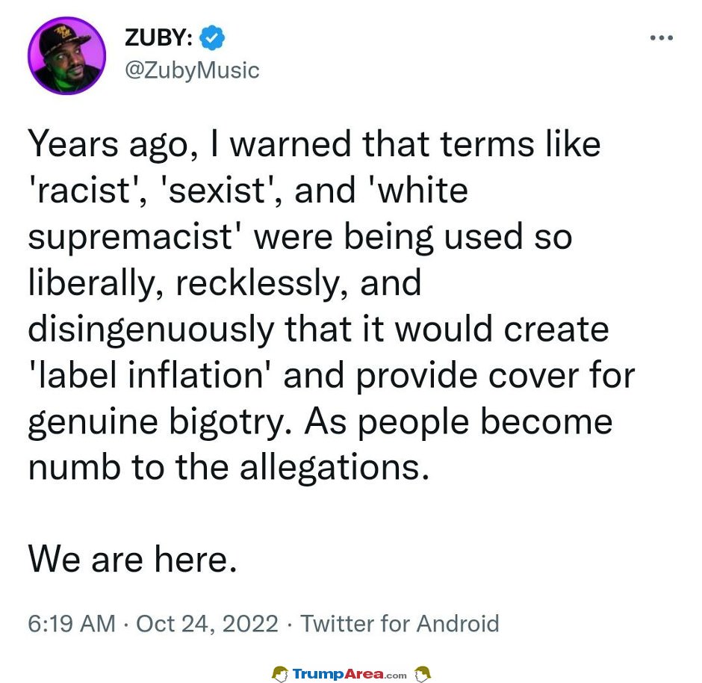Click the ZUBY: display name

(x=159, y=37)
